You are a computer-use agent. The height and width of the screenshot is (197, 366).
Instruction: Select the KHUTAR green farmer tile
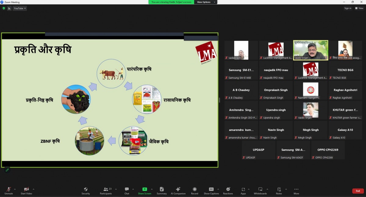coord(345,110)
